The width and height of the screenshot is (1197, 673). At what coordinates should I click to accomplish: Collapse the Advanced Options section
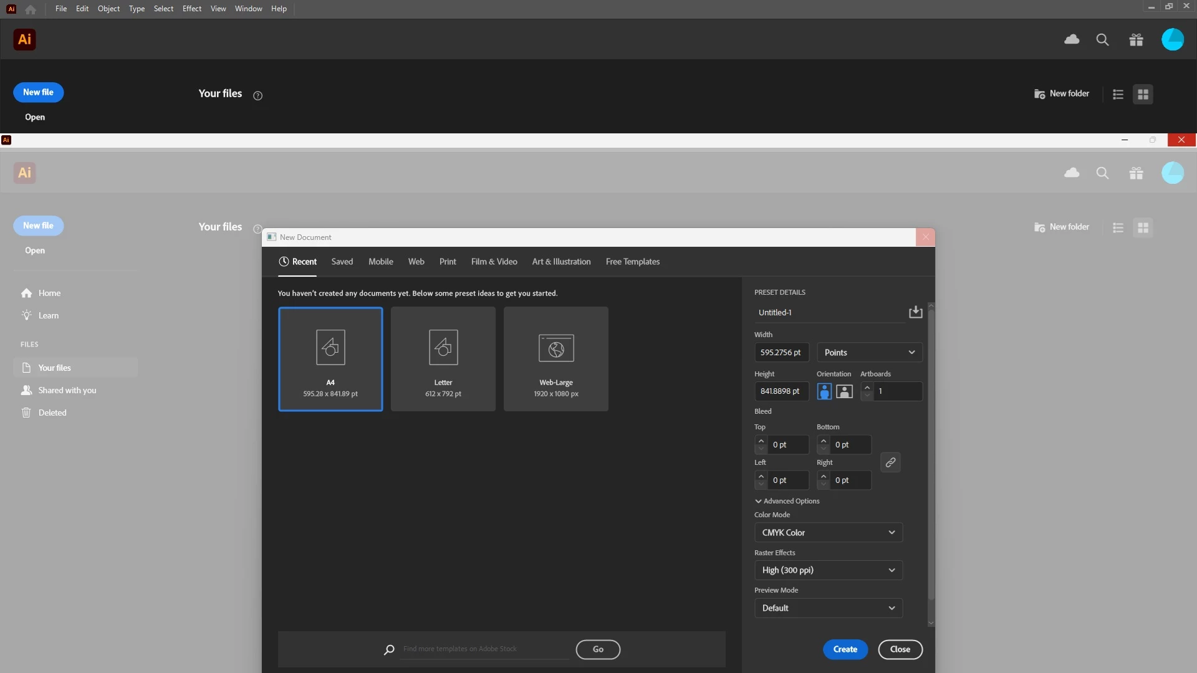(787, 501)
